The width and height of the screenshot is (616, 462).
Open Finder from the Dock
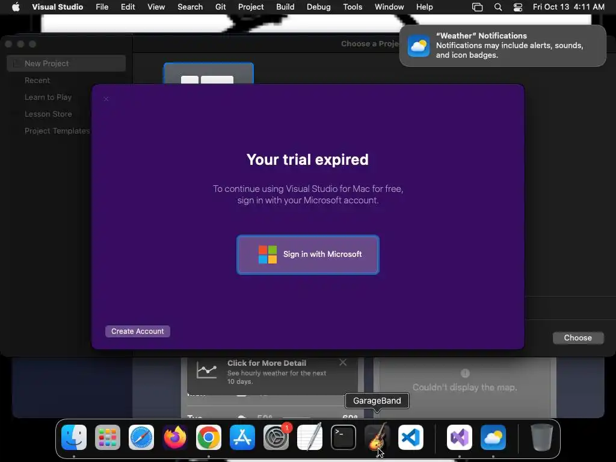74,437
